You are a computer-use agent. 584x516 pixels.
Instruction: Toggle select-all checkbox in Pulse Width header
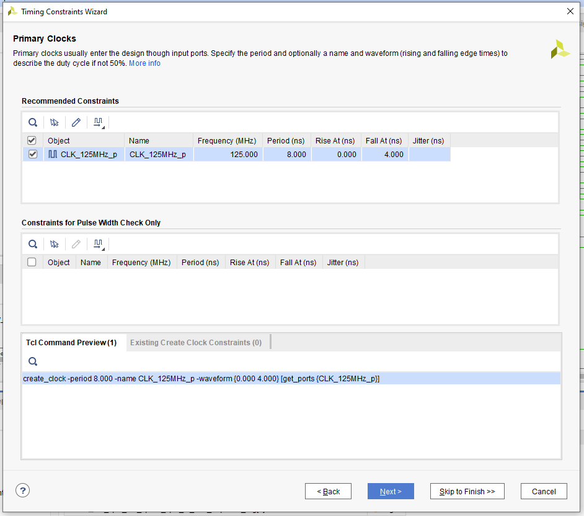point(32,262)
